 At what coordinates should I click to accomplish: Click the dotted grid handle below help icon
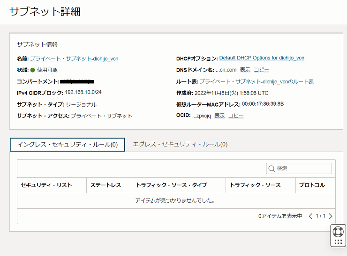pyautogui.click(x=338, y=241)
